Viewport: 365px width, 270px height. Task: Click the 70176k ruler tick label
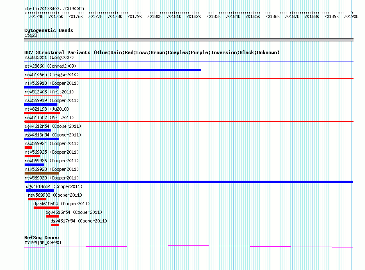point(75,16)
